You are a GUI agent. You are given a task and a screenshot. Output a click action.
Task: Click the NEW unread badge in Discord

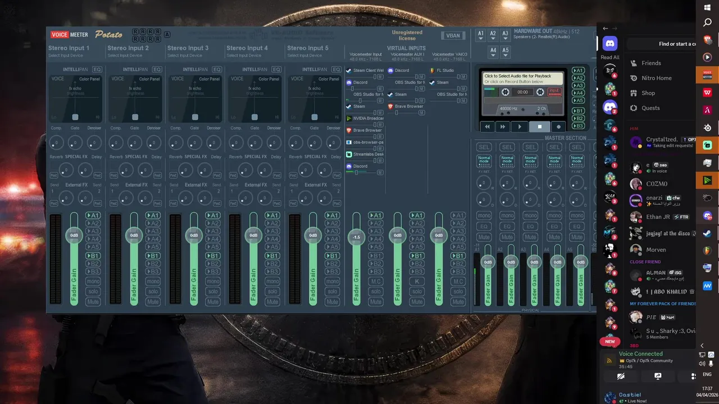(x=610, y=341)
